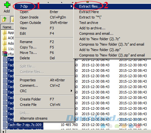Select Copy To... entry

tap(44, 47)
